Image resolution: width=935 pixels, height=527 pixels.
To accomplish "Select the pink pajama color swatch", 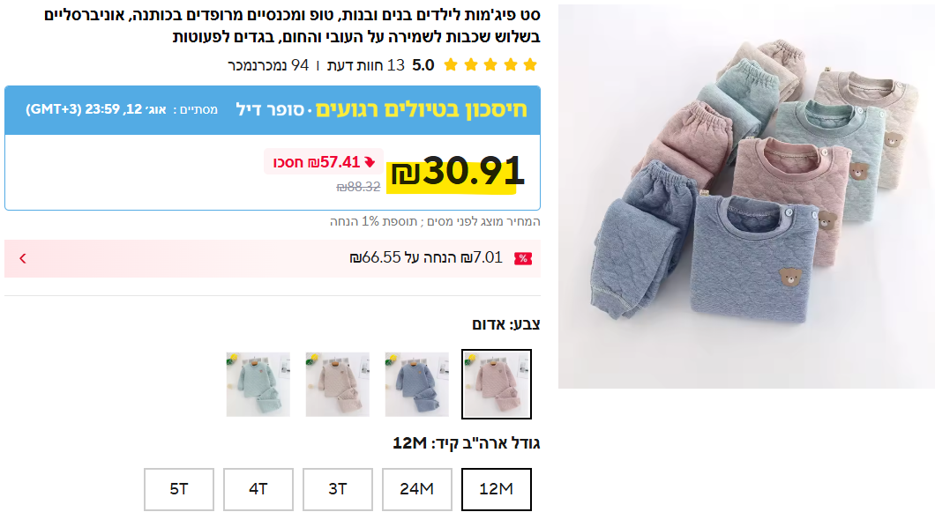I will pos(496,384).
